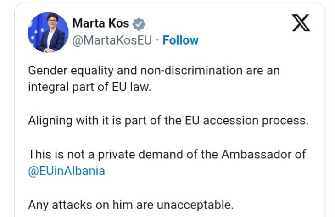335x217 pixels.
Task: Click the "integral part of EU law" line
Action: click(x=89, y=87)
